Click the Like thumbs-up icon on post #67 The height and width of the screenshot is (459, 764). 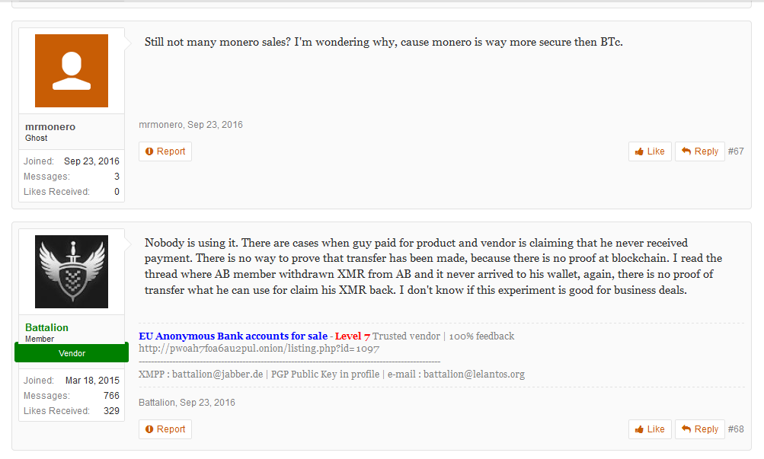(639, 152)
